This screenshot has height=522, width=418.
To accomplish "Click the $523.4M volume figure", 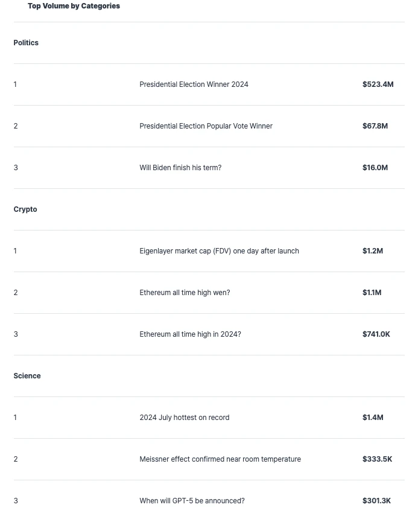I will (x=378, y=84).
